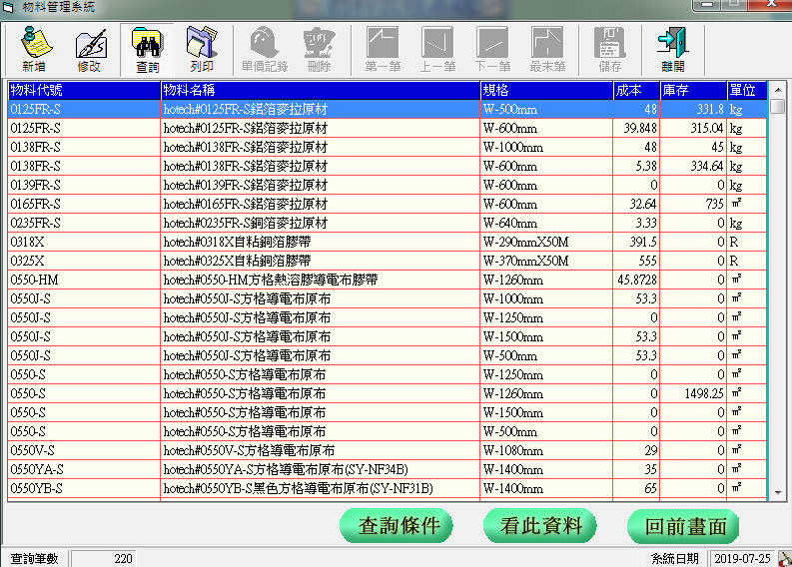Click the 修改 (modify) toolbar icon
This screenshot has height=567, width=792.
90,50
